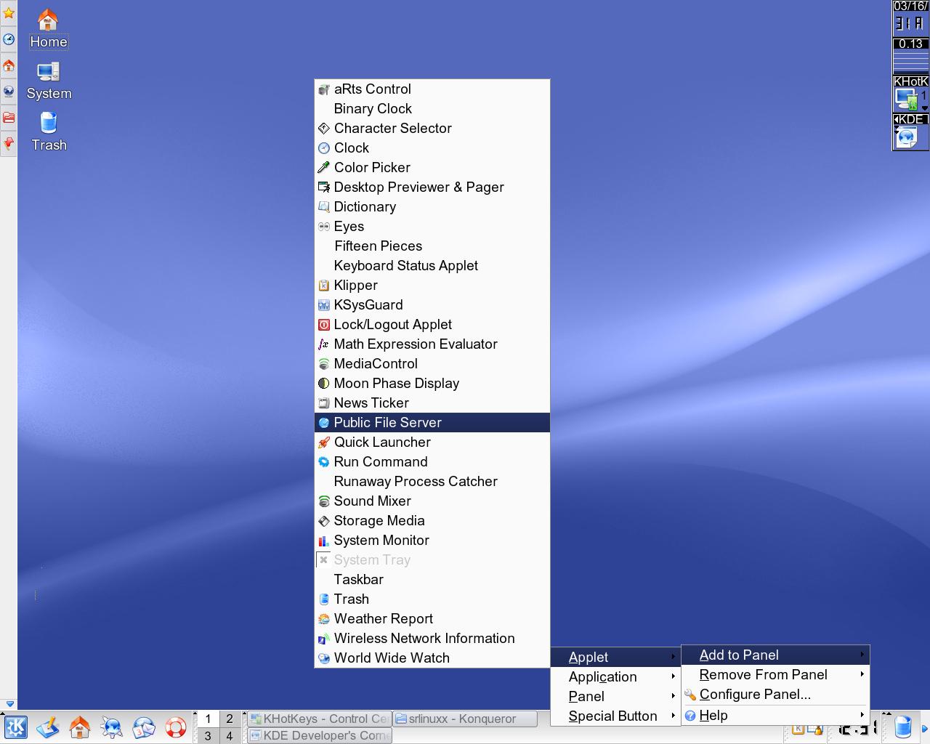Add the Runaway Process Catcher applet
The image size is (930, 744).
click(x=432, y=482)
